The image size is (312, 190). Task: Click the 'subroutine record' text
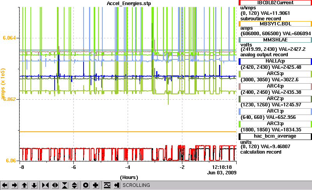[261, 19]
